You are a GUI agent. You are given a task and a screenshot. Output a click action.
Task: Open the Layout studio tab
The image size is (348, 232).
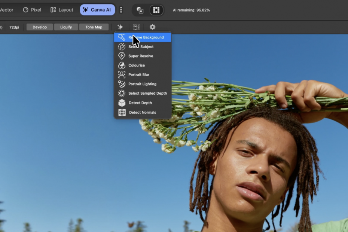click(62, 10)
